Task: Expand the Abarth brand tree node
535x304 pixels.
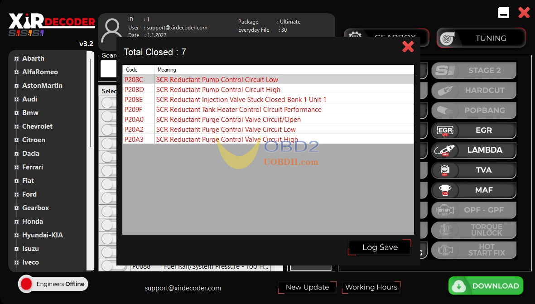Action: (x=16, y=58)
